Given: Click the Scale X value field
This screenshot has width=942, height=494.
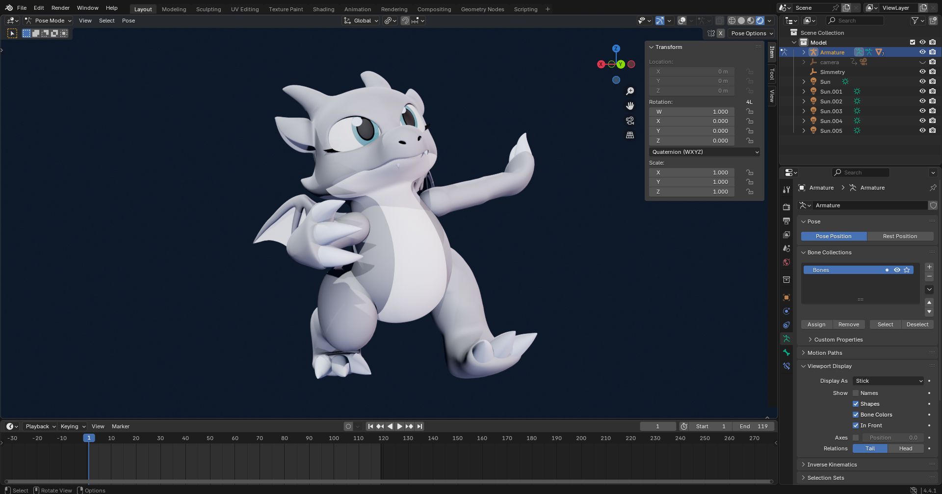Looking at the screenshot, I should (x=692, y=173).
